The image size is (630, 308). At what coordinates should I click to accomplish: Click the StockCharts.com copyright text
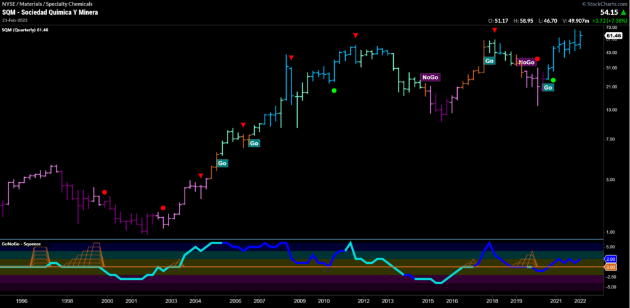pyautogui.click(x=604, y=4)
